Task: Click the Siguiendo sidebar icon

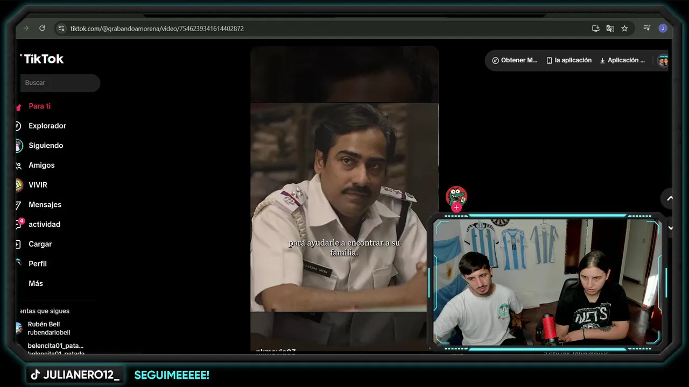Action: (19, 146)
